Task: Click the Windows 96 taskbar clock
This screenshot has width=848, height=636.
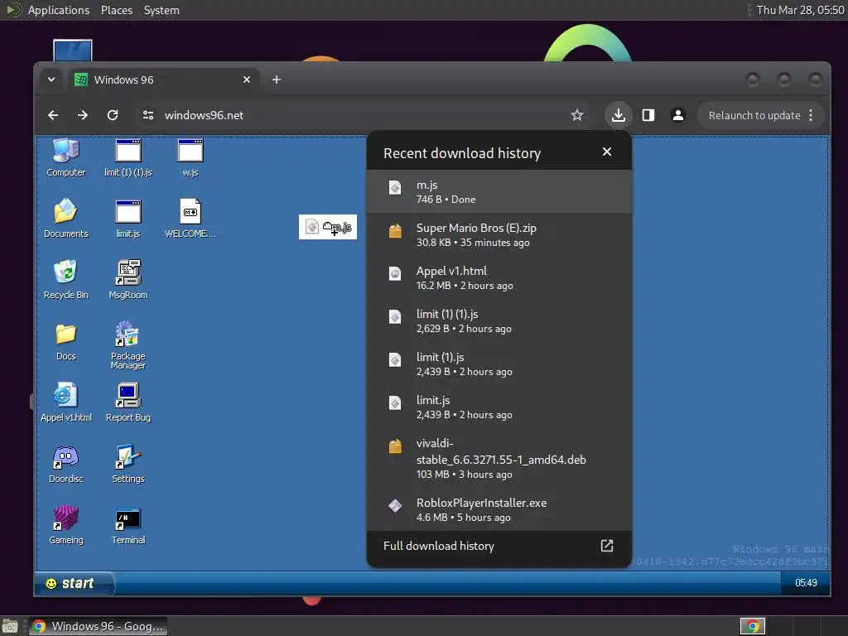Action: pos(805,582)
